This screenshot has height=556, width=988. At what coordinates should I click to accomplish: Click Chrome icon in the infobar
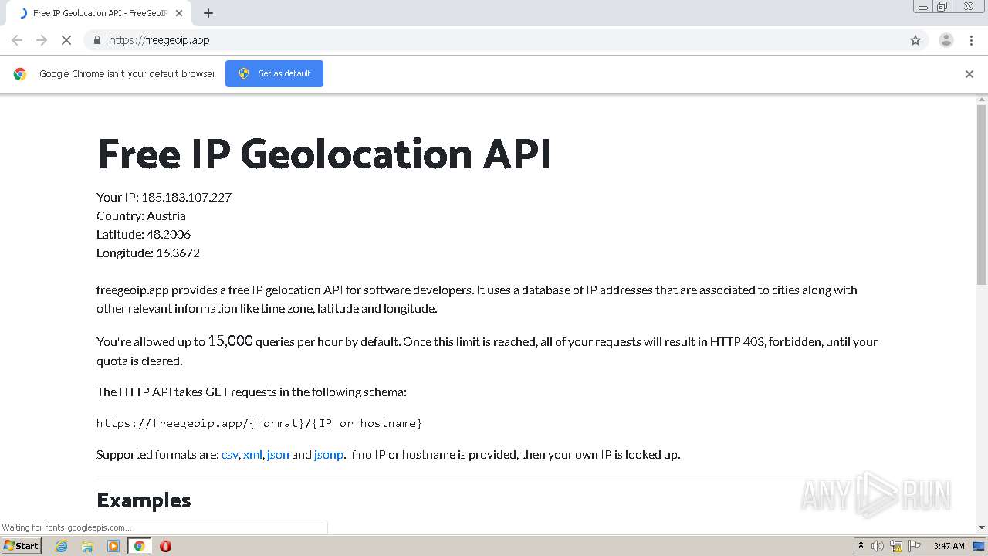click(x=20, y=74)
